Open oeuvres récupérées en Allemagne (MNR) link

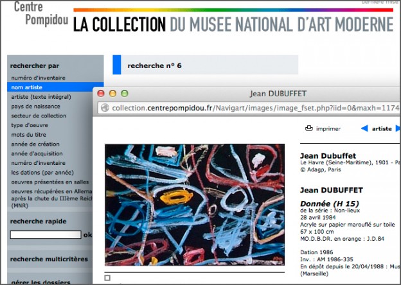(51, 198)
